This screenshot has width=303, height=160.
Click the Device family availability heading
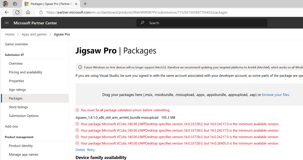[101, 157]
